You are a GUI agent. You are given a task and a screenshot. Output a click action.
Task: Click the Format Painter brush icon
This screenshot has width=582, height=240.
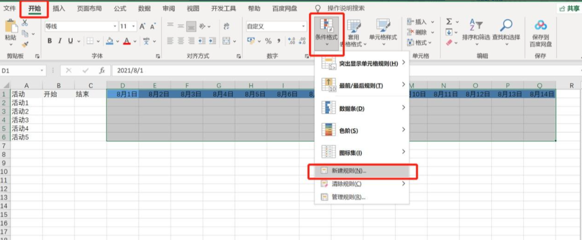click(x=25, y=44)
